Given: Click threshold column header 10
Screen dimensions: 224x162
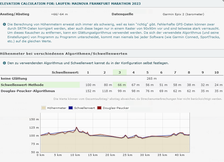Looking at the screenshot, I should tap(217, 72).
